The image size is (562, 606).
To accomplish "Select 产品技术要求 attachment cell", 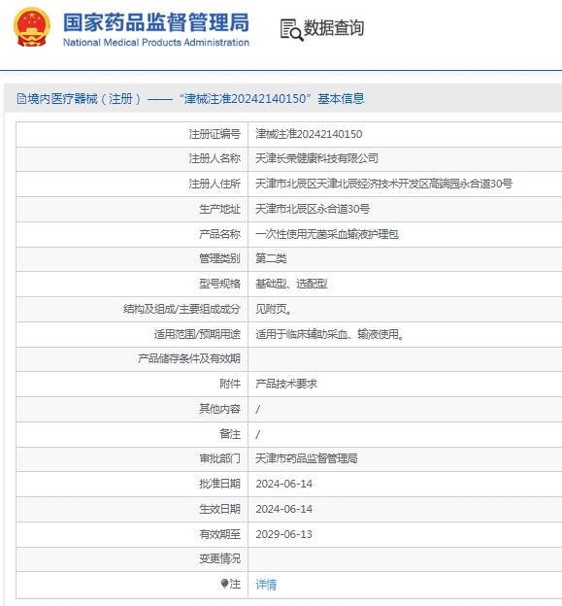I will point(286,384).
